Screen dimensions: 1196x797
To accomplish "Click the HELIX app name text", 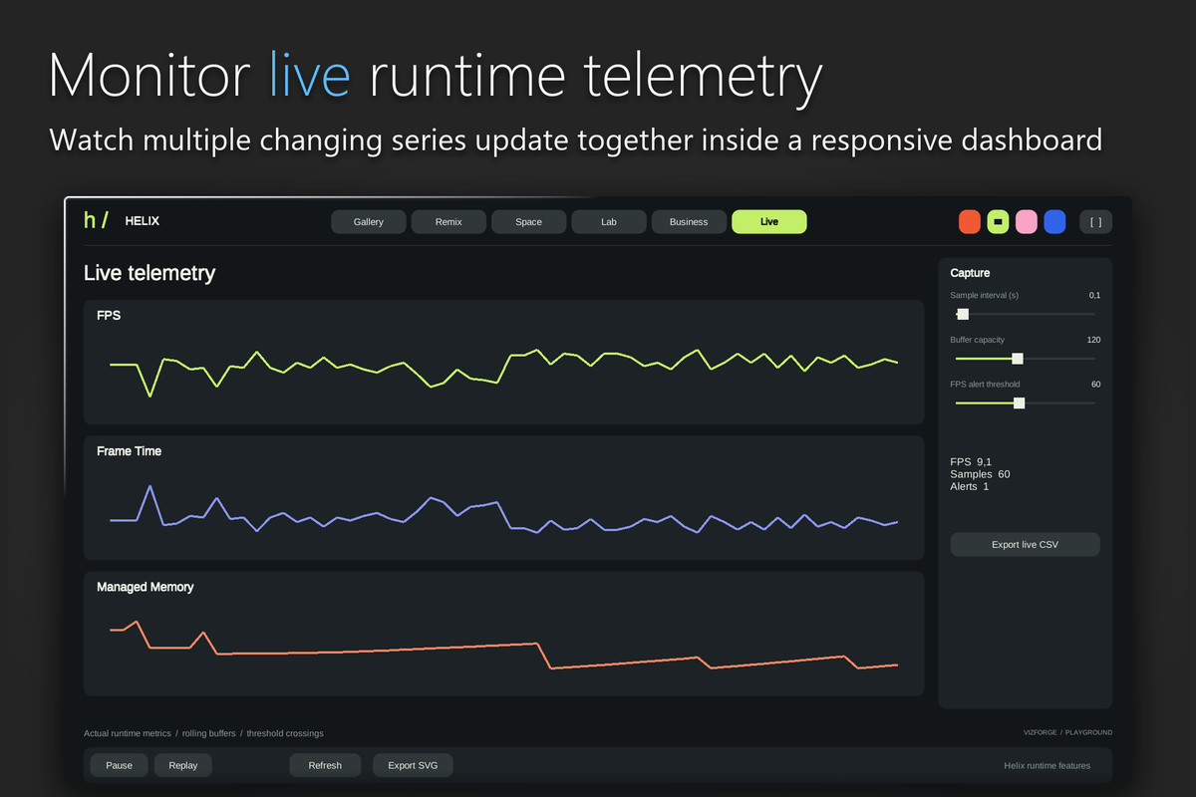I will point(143,221).
